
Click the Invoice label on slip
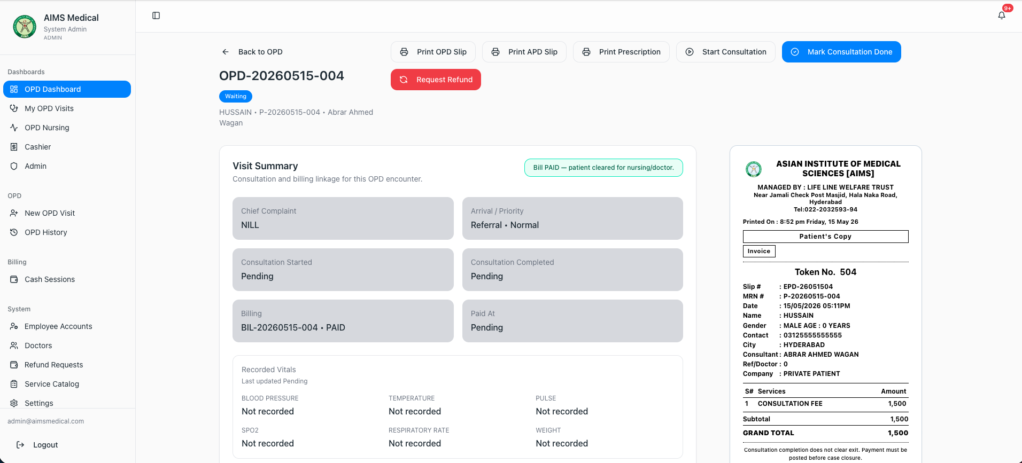pos(759,251)
